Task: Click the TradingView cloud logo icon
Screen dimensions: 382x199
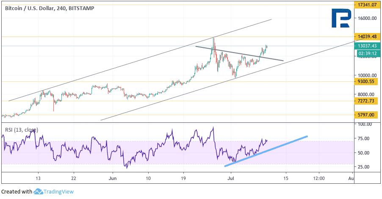Action: pos(38,191)
